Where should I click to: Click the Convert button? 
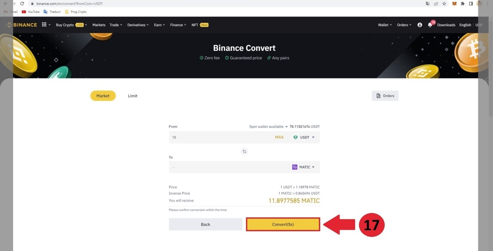pos(283,224)
